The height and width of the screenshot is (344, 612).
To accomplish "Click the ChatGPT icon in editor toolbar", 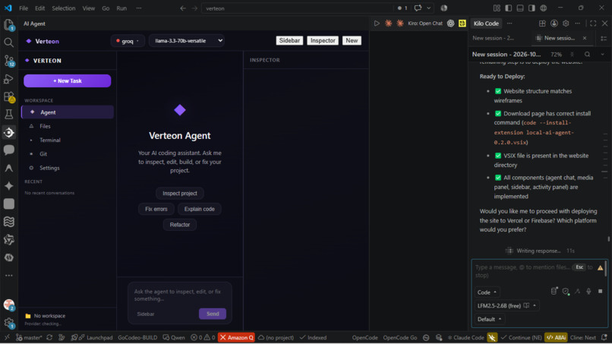I will 450,24.
